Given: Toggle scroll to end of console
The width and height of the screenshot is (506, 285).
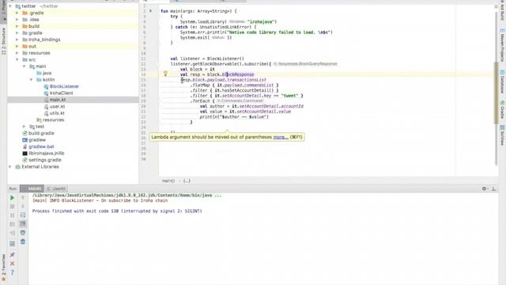Looking at the screenshot, I should [23, 224].
